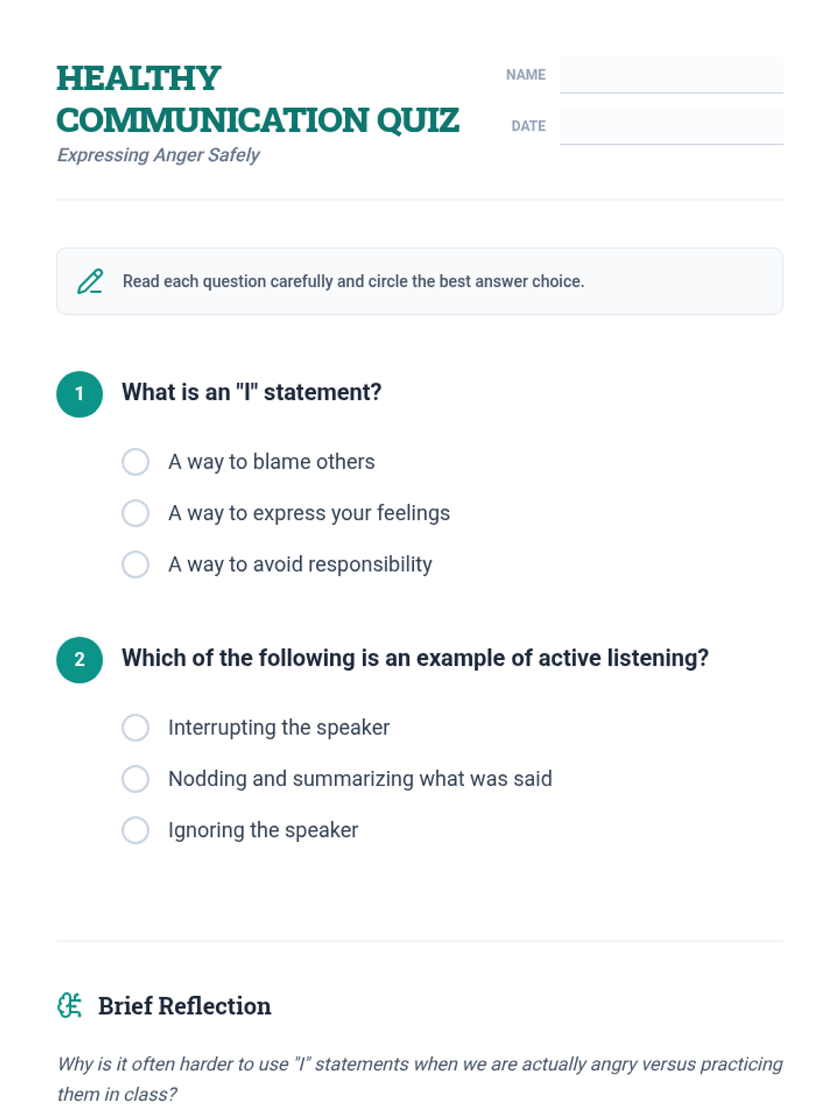This screenshot has height=1119, width=839.
Task: Click the Date input field
Action: [x=671, y=126]
